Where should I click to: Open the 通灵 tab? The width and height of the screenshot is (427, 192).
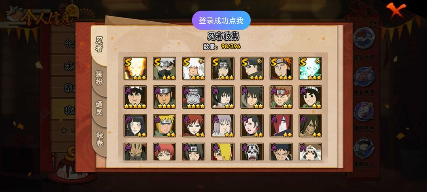[99, 108]
